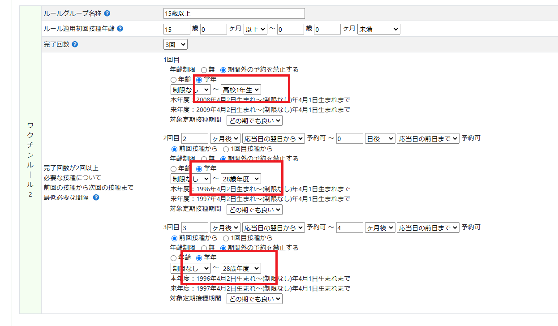Open the 以上 age comparison dropdown
This screenshot has width=558, height=326.
(255, 29)
